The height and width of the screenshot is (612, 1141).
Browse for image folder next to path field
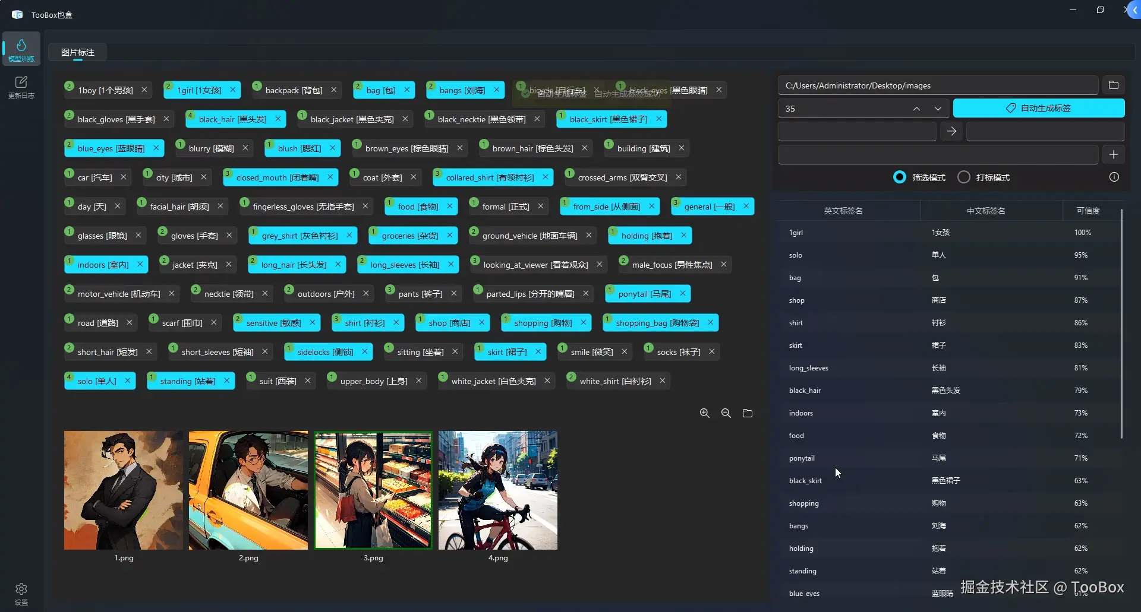point(1113,85)
